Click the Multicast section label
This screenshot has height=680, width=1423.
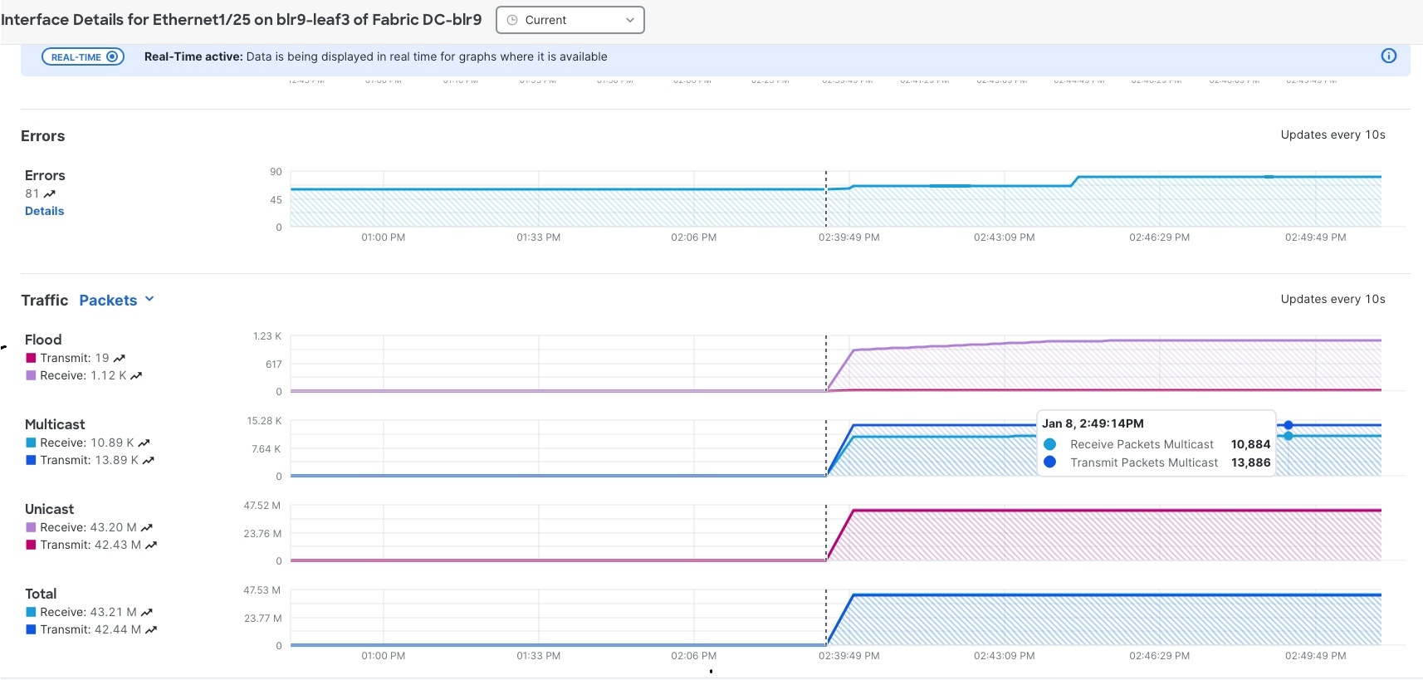[x=55, y=424]
